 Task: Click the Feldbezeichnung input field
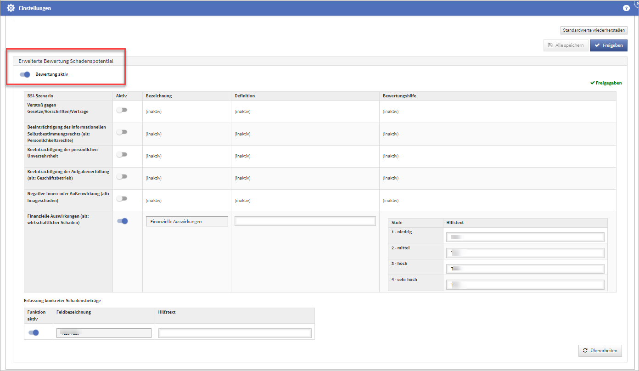[104, 333]
